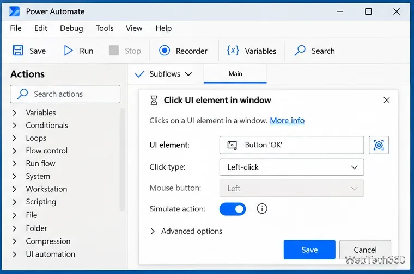The height and width of the screenshot is (274, 414).
Task: Turn off the Simulate action toggle
Action: [x=233, y=209]
